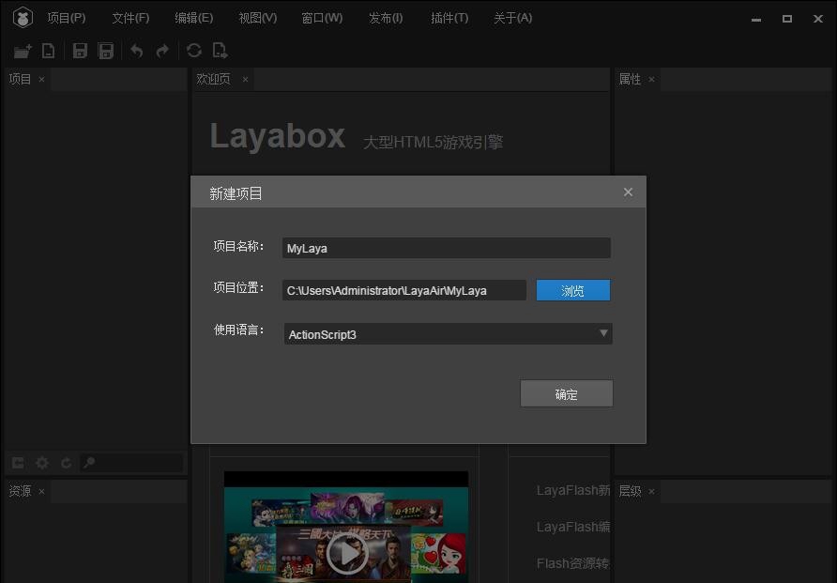This screenshot has width=837, height=583.
Task: Close the 属性 panel tab
Action: (651, 80)
